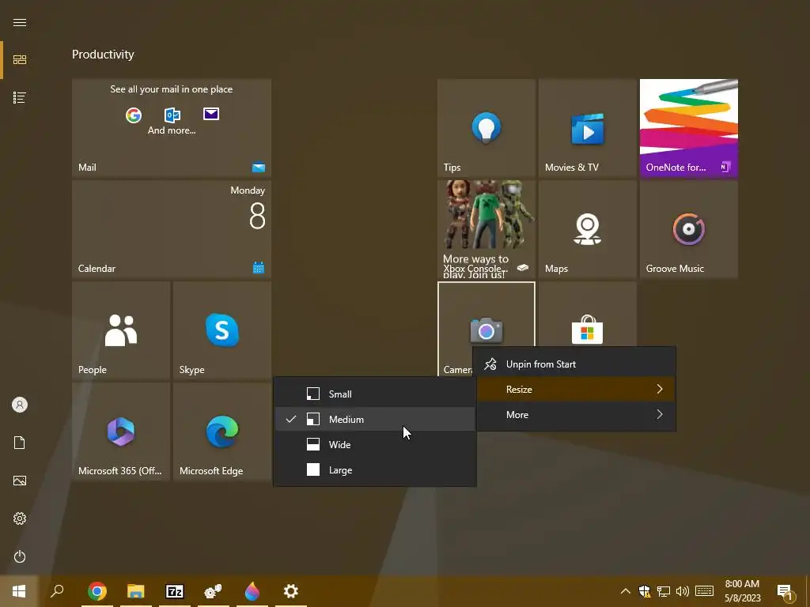The image size is (810, 607).
Task: Launch the Groove Music tile
Action: 689,228
